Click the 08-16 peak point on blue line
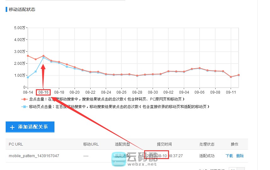This screenshot has height=170, width=270. pos(43,58)
